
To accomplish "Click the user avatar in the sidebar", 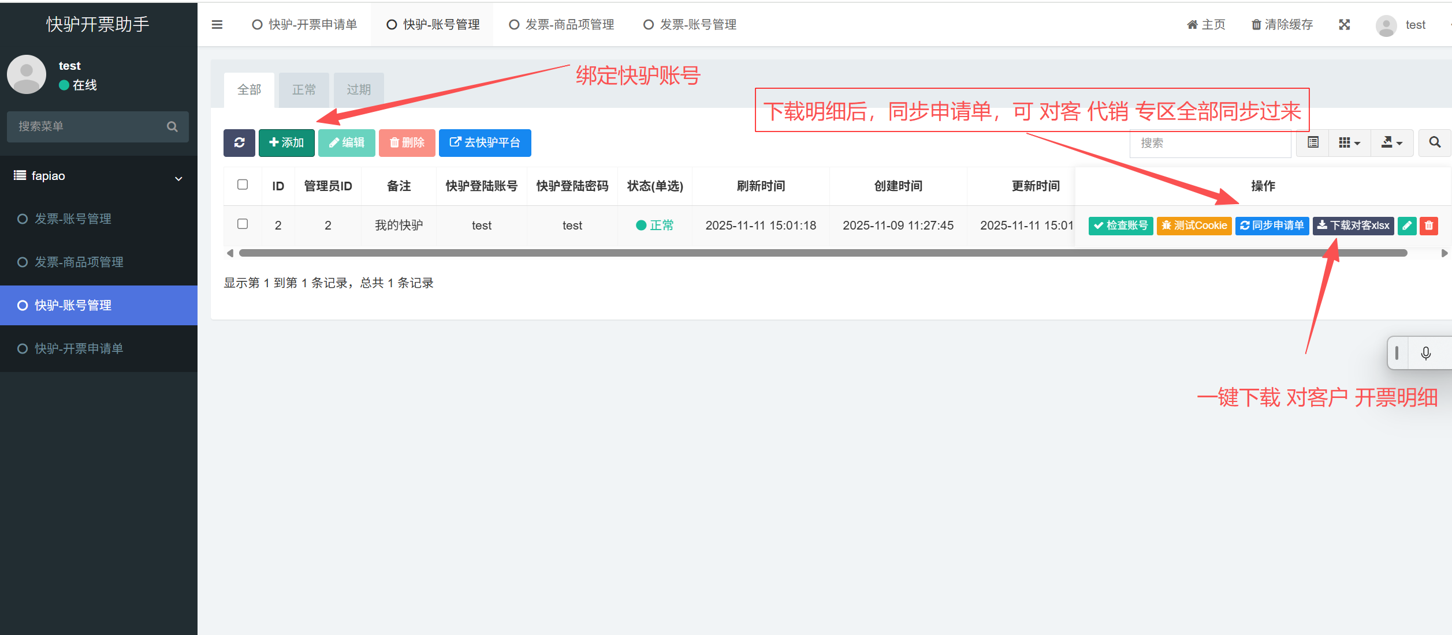I will [26, 74].
